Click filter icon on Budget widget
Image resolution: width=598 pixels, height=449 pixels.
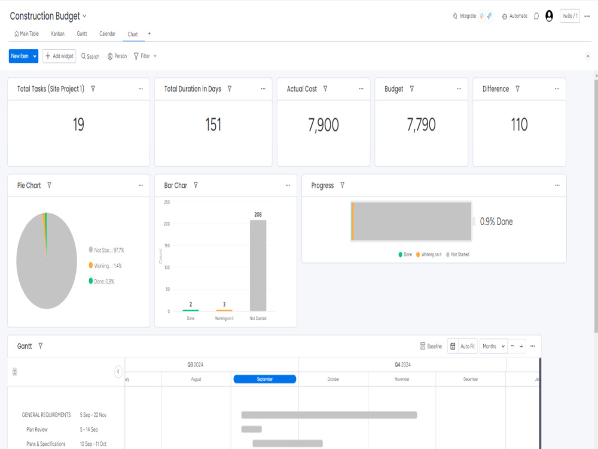pyautogui.click(x=412, y=89)
